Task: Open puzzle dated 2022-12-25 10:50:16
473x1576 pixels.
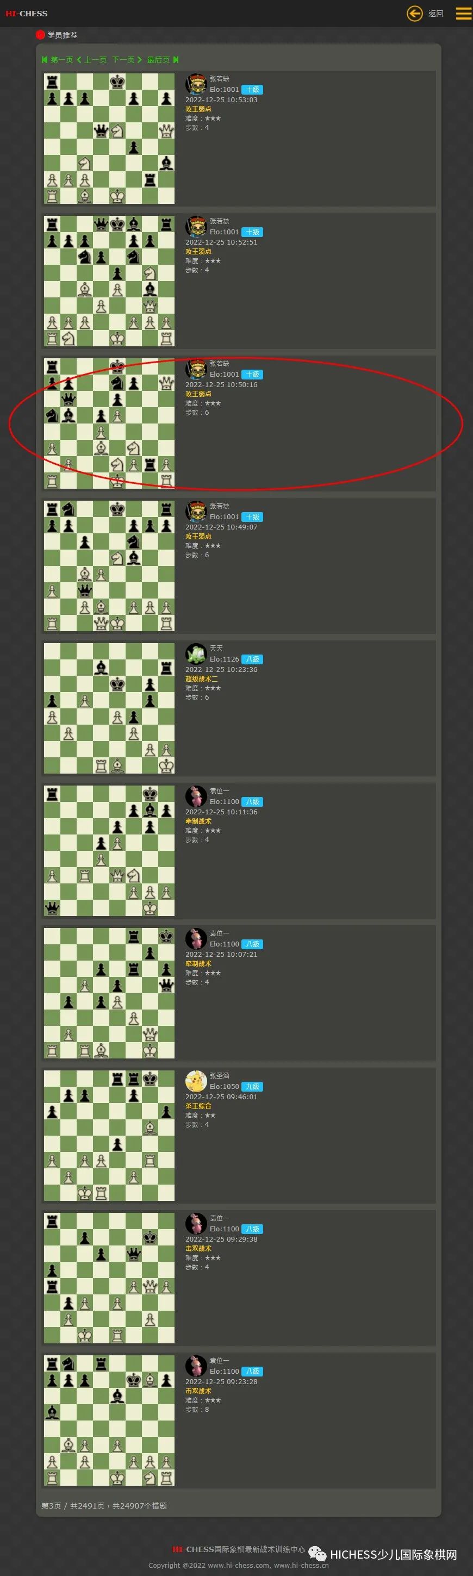Action: (109, 423)
